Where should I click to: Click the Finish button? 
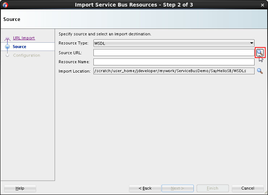[213, 188]
